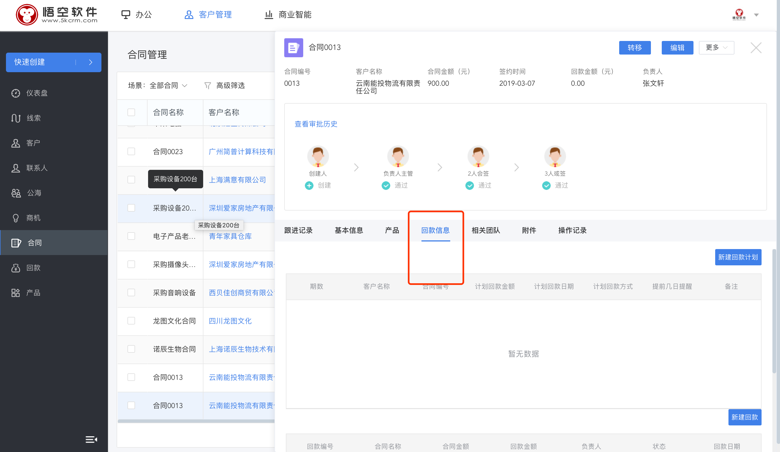
Task: Check the 上海满意有限公司 row checkbox
Action: tap(131, 180)
